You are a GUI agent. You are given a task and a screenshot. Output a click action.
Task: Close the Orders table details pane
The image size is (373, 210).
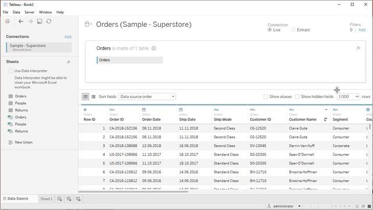coord(358,48)
